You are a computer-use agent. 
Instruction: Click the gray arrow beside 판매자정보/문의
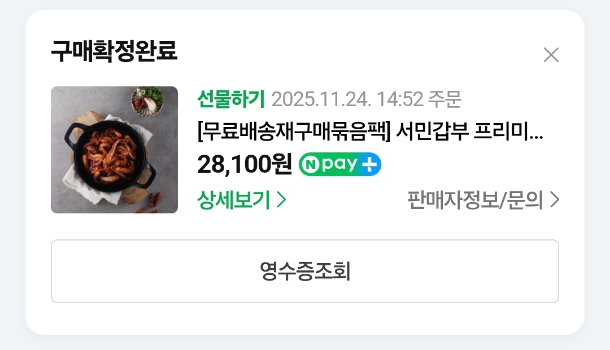(x=555, y=200)
